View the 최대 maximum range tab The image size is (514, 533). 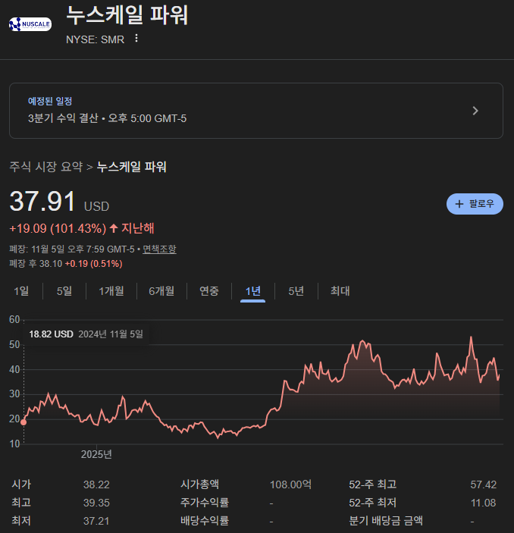point(340,290)
